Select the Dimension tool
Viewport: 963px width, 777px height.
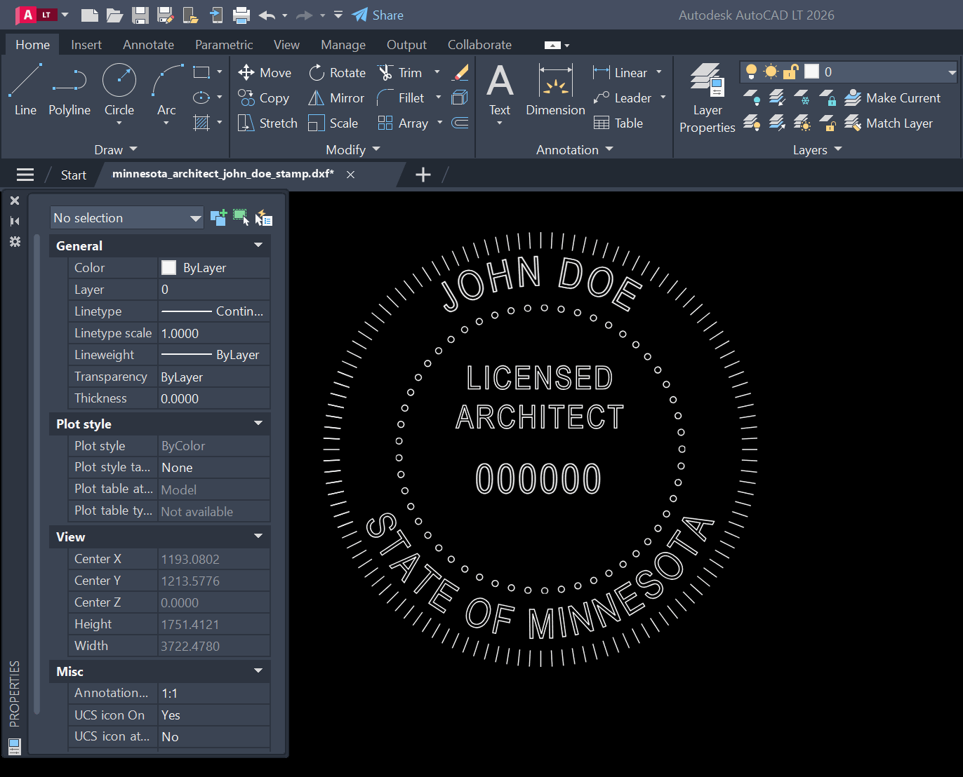tap(555, 90)
